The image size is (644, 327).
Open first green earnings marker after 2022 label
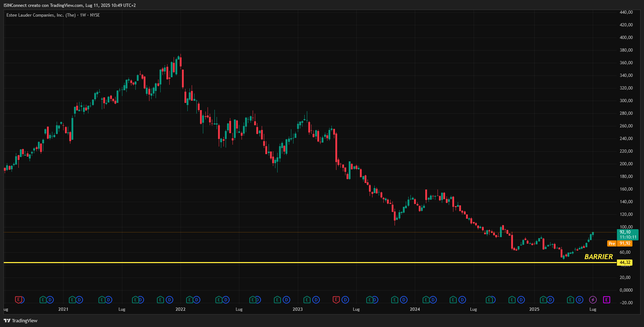click(x=190, y=300)
